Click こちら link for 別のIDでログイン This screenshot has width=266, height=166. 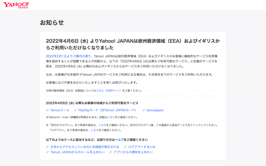[102, 125]
